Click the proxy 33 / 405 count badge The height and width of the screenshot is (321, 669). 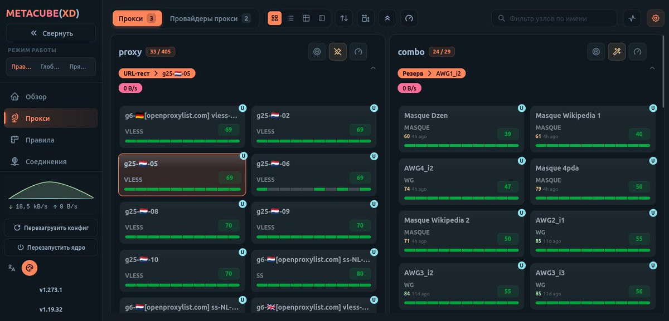click(161, 52)
